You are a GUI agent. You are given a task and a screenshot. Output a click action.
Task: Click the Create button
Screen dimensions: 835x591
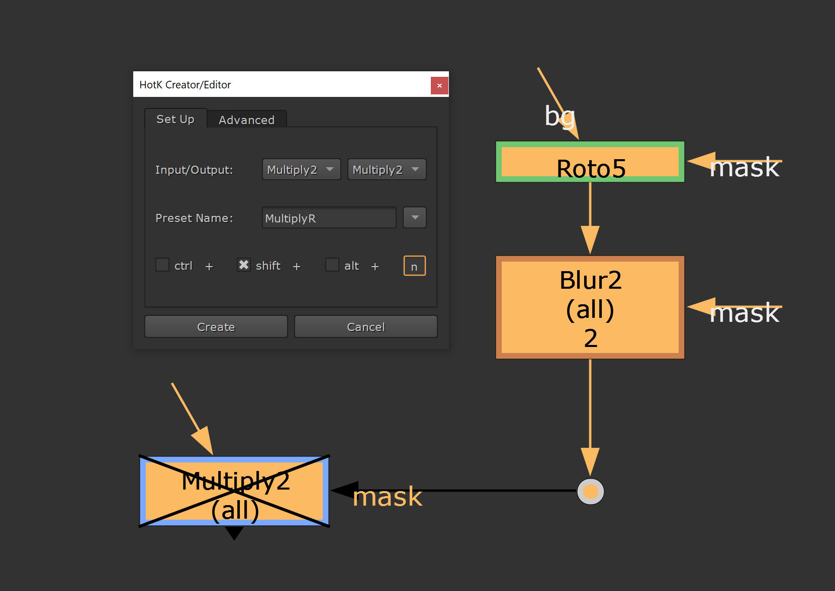tap(215, 326)
